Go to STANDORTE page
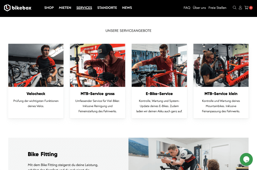Image resolution: width=257 pixels, height=170 pixels. click(107, 8)
